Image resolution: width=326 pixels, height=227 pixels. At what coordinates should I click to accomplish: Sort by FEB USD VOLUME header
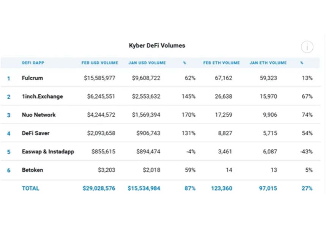click(100, 63)
